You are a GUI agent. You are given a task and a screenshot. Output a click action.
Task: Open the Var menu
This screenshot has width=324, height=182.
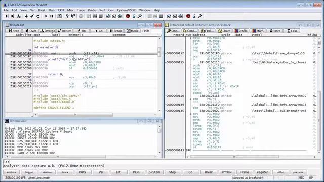click(x=32, y=10)
